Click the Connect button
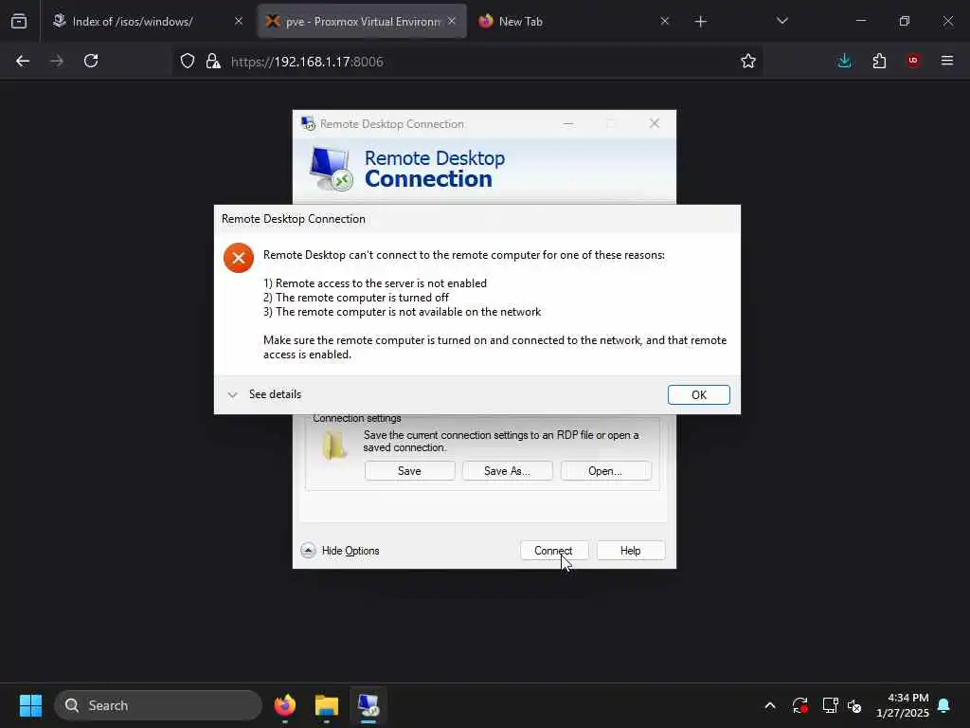The height and width of the screenshot is (728, 970). (553, 551)
